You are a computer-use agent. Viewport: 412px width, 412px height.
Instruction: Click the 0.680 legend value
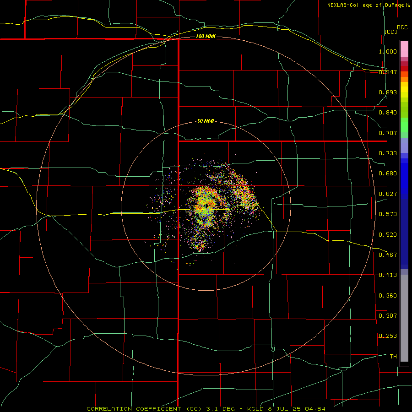[x=388, y=173]
